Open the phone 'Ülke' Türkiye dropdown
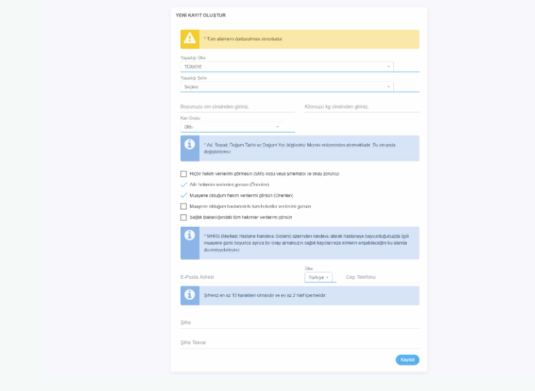535x391 pixels. (318, 277)
